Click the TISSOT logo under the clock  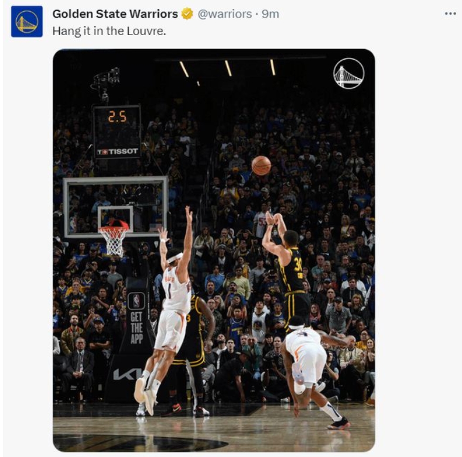(x=118, y=152)
